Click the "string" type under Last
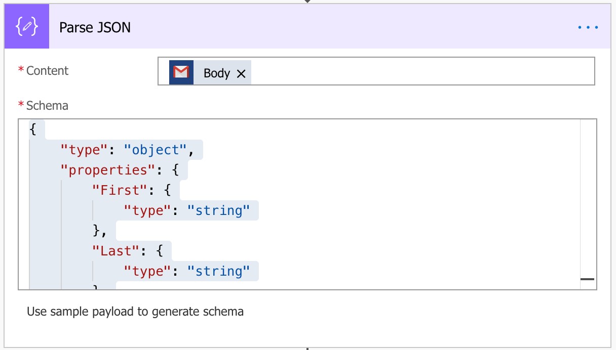This screenshot has width=616, height=350. coord(219,271)
